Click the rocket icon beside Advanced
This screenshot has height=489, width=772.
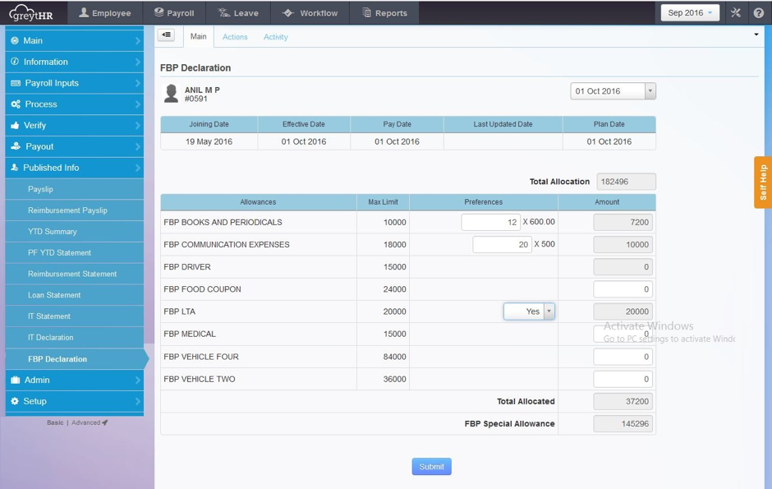coord(105,422)
